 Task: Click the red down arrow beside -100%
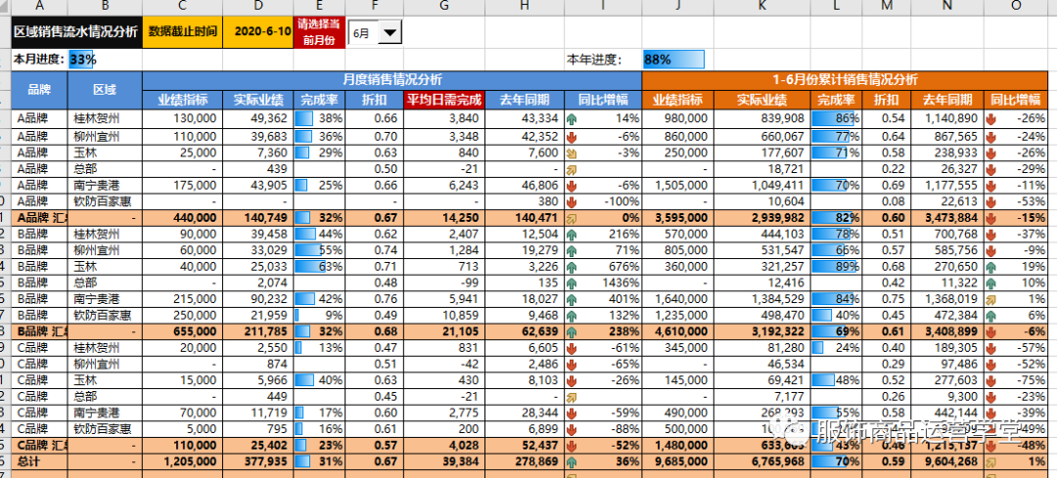[x=573, y=201]
